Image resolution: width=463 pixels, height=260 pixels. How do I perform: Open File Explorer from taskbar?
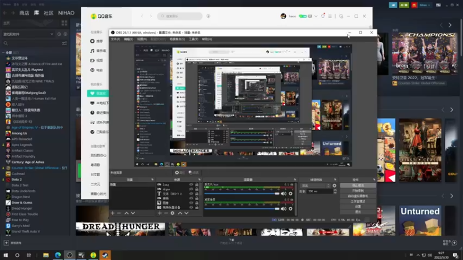click(46, 255)
